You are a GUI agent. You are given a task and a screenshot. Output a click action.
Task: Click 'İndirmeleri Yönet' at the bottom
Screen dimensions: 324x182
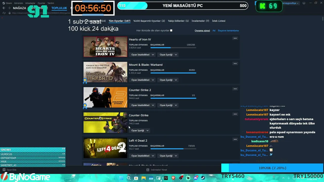(159, 170)
